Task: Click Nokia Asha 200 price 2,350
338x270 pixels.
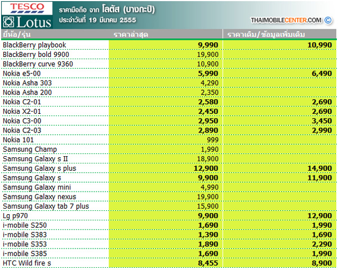Action: pyautogui.click(x=210, y=92)
